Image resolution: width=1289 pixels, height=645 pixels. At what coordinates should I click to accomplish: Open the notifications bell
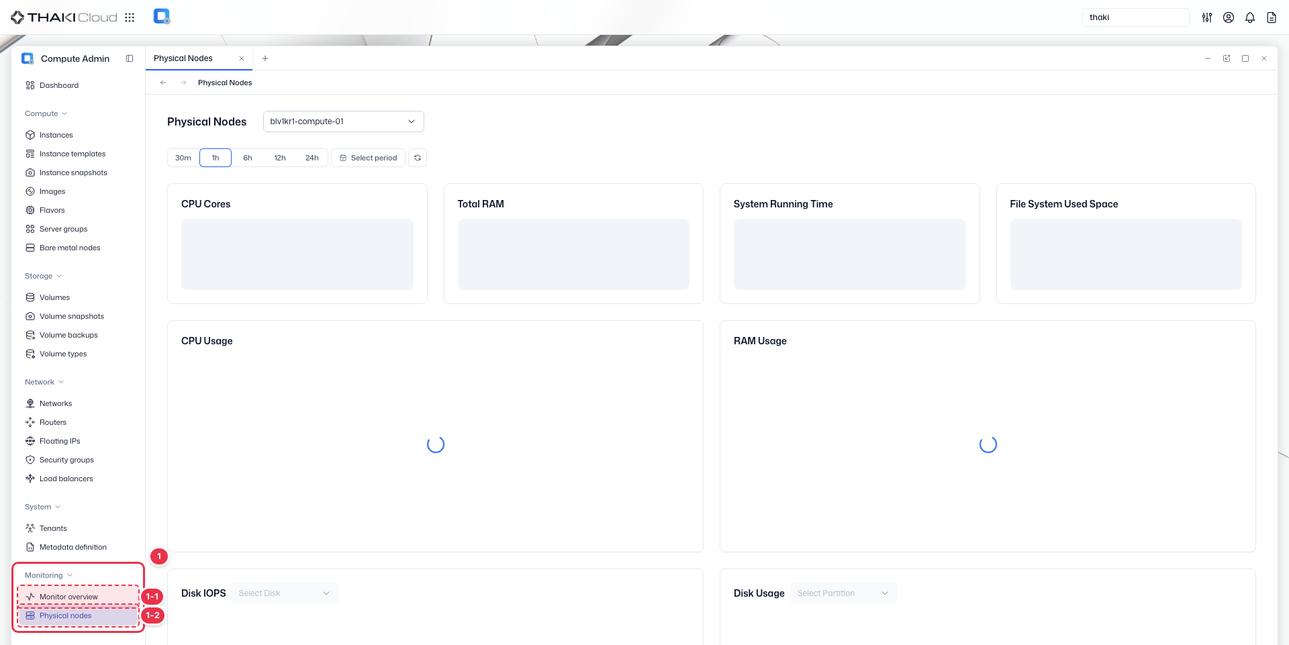click(x=1250, y=17)
